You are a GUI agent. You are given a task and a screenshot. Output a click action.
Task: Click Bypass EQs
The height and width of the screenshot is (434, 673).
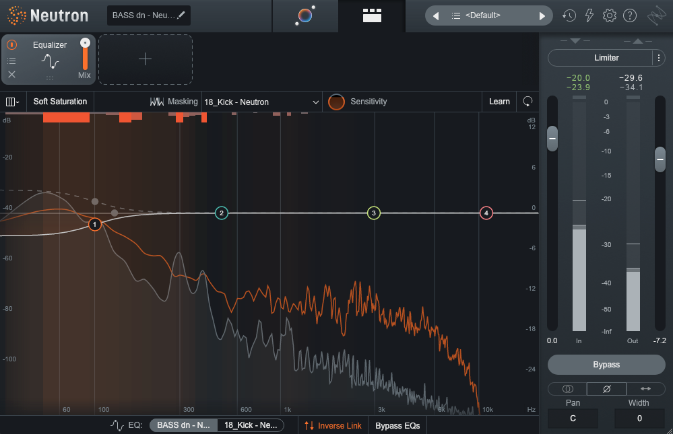[x=397, y=425]
